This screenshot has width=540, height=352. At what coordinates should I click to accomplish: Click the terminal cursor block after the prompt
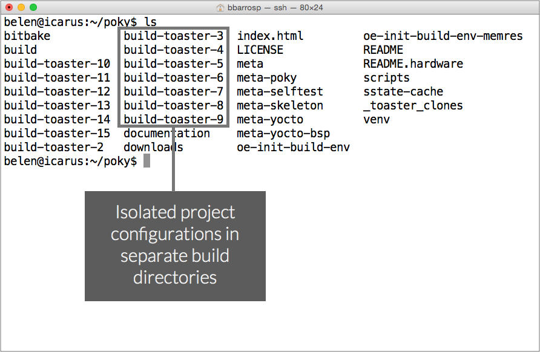[147, 161]
